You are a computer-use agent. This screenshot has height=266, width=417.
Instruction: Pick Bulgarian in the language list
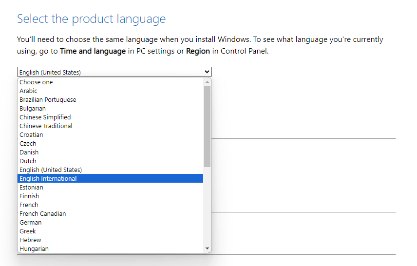tap(111, 109)
